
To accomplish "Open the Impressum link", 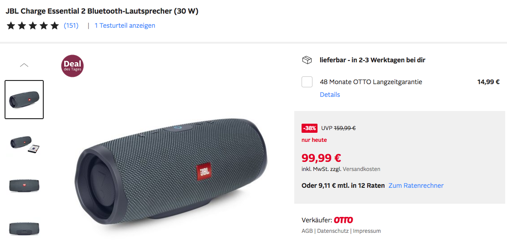I will point(367,231).
